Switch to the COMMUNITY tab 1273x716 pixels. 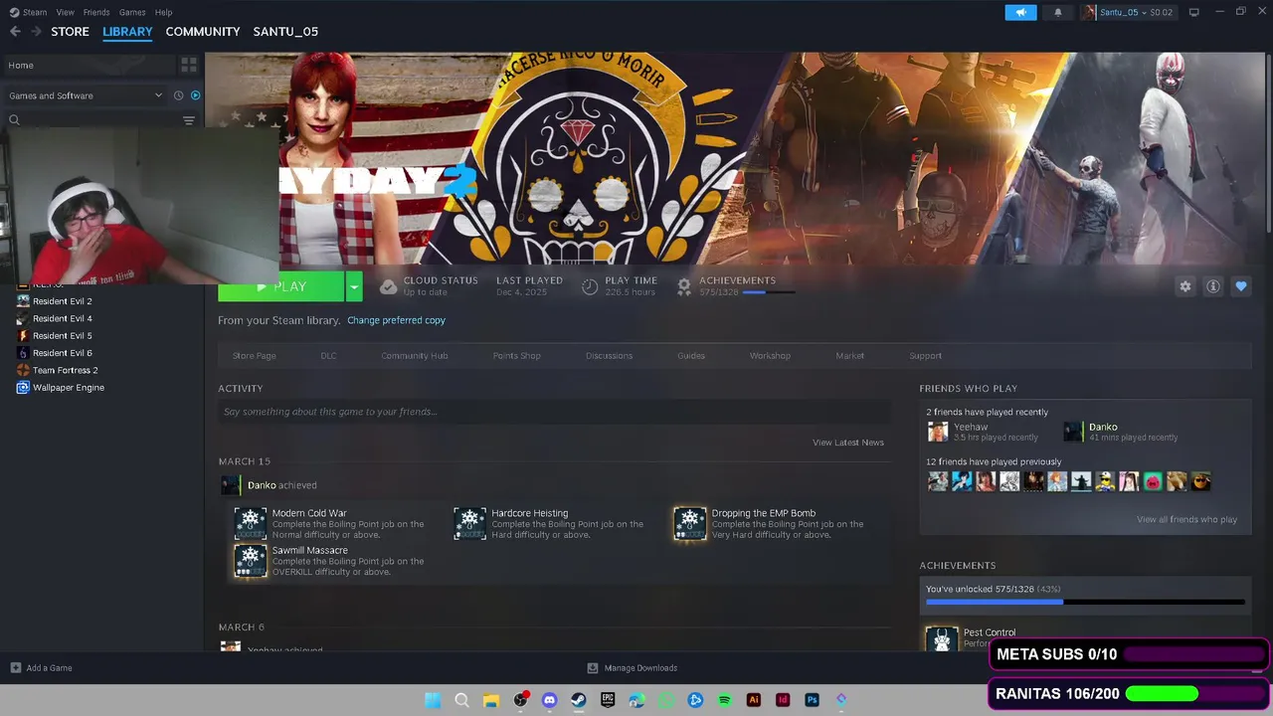pos(203,32)
